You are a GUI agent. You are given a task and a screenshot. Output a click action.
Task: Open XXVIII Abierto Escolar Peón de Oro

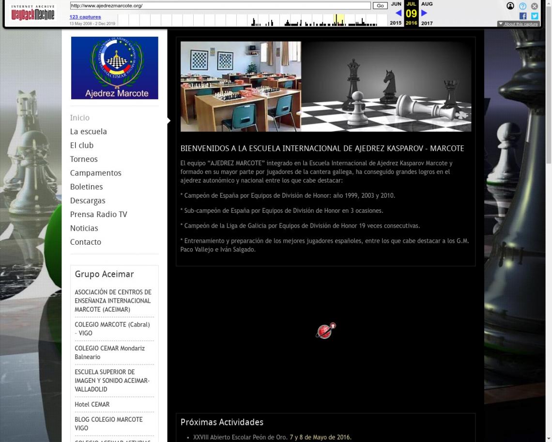272,437
